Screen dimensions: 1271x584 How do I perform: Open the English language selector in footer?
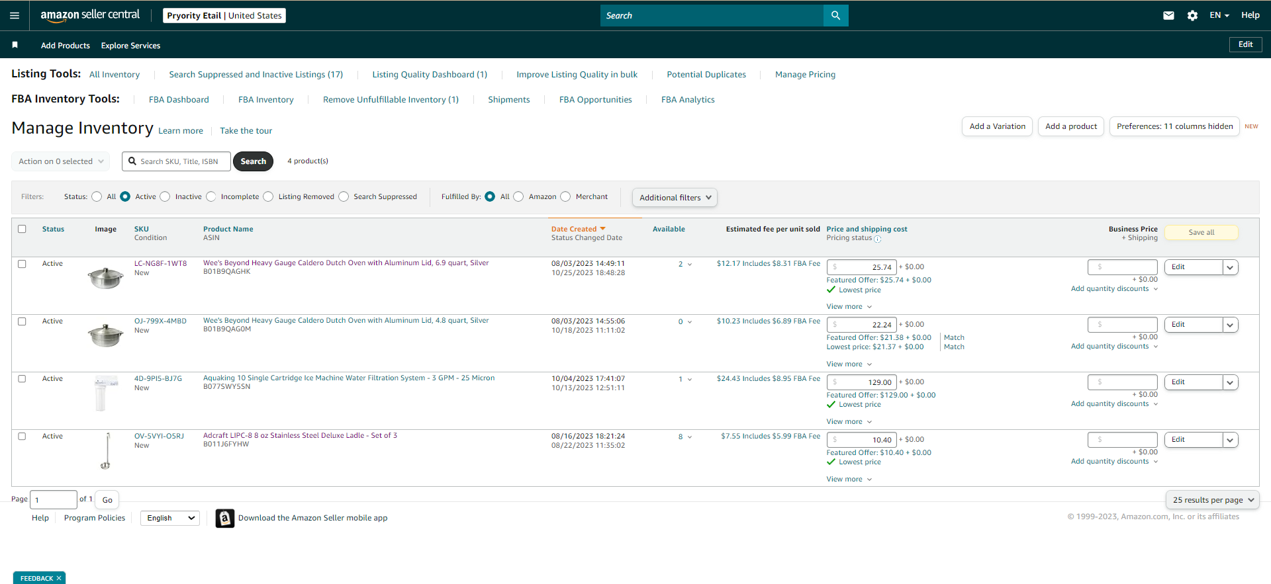pyautogui.click(x=170, y=518)
